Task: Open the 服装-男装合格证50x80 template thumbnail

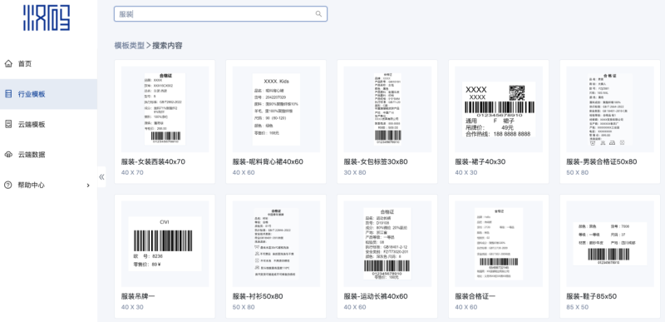Action: point(610,110)
